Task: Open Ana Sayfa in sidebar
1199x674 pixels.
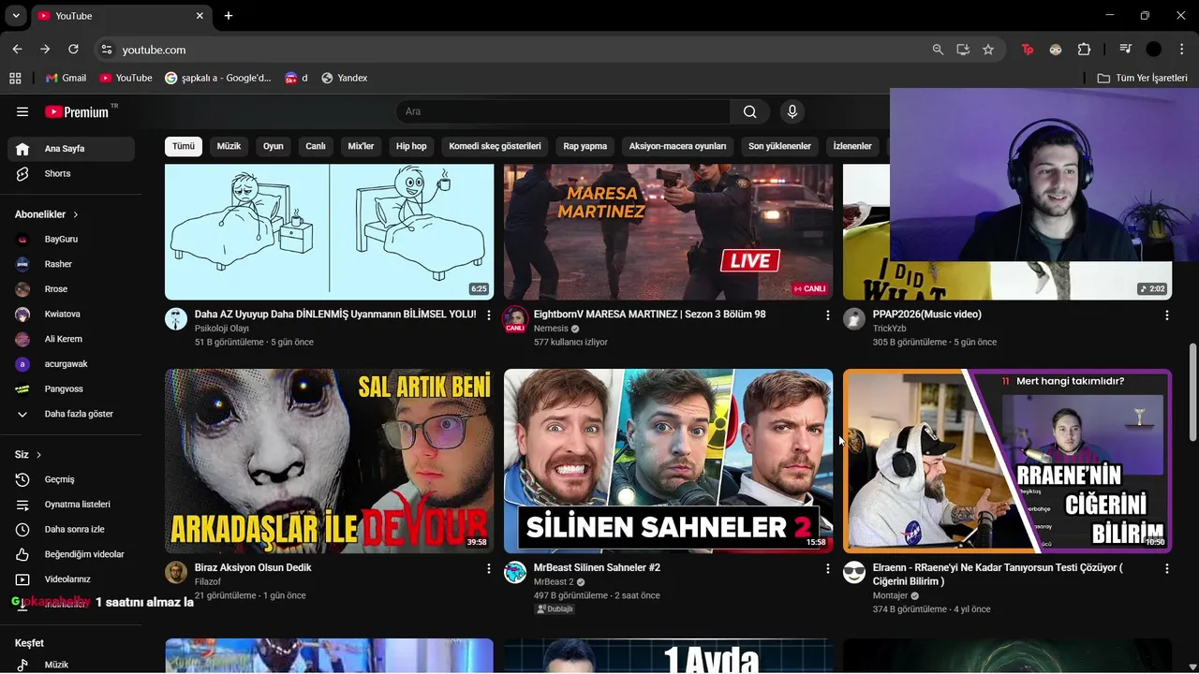Action: click(71, 149)
